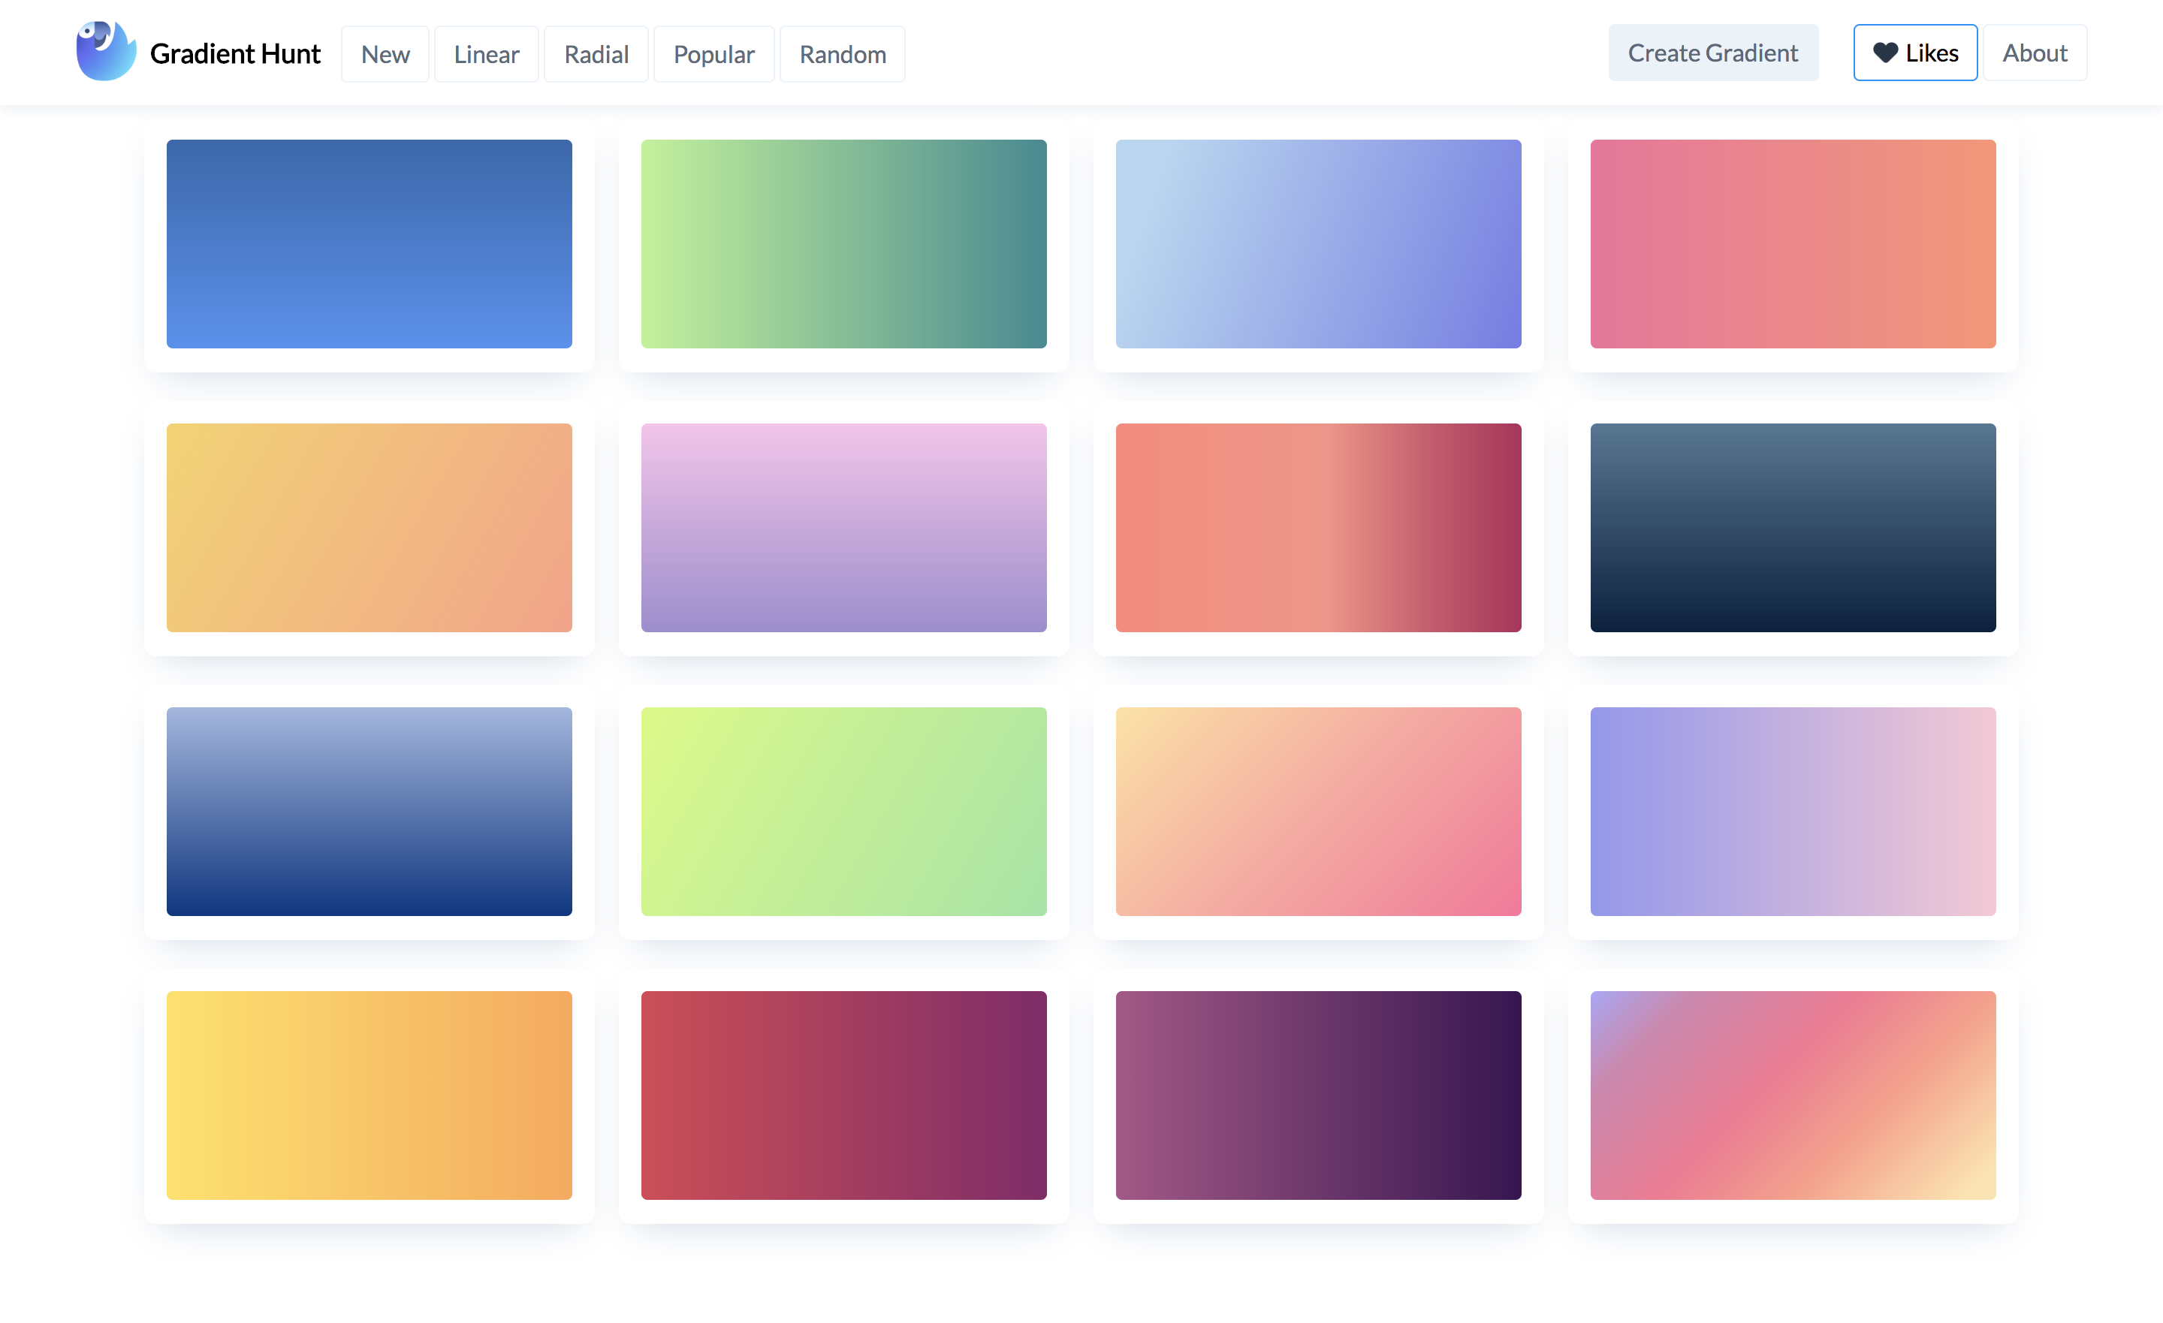Click the Random gradients button

pos(842,53)
